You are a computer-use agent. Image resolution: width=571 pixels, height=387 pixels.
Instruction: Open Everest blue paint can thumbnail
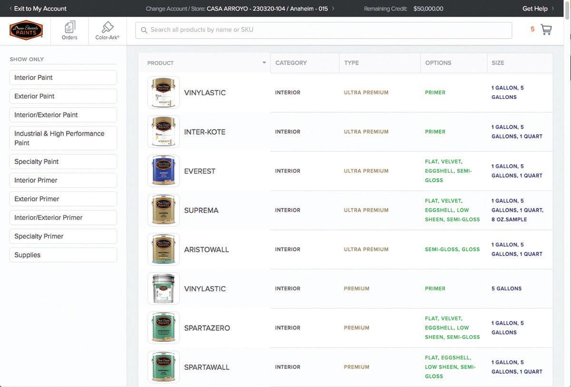164,171
